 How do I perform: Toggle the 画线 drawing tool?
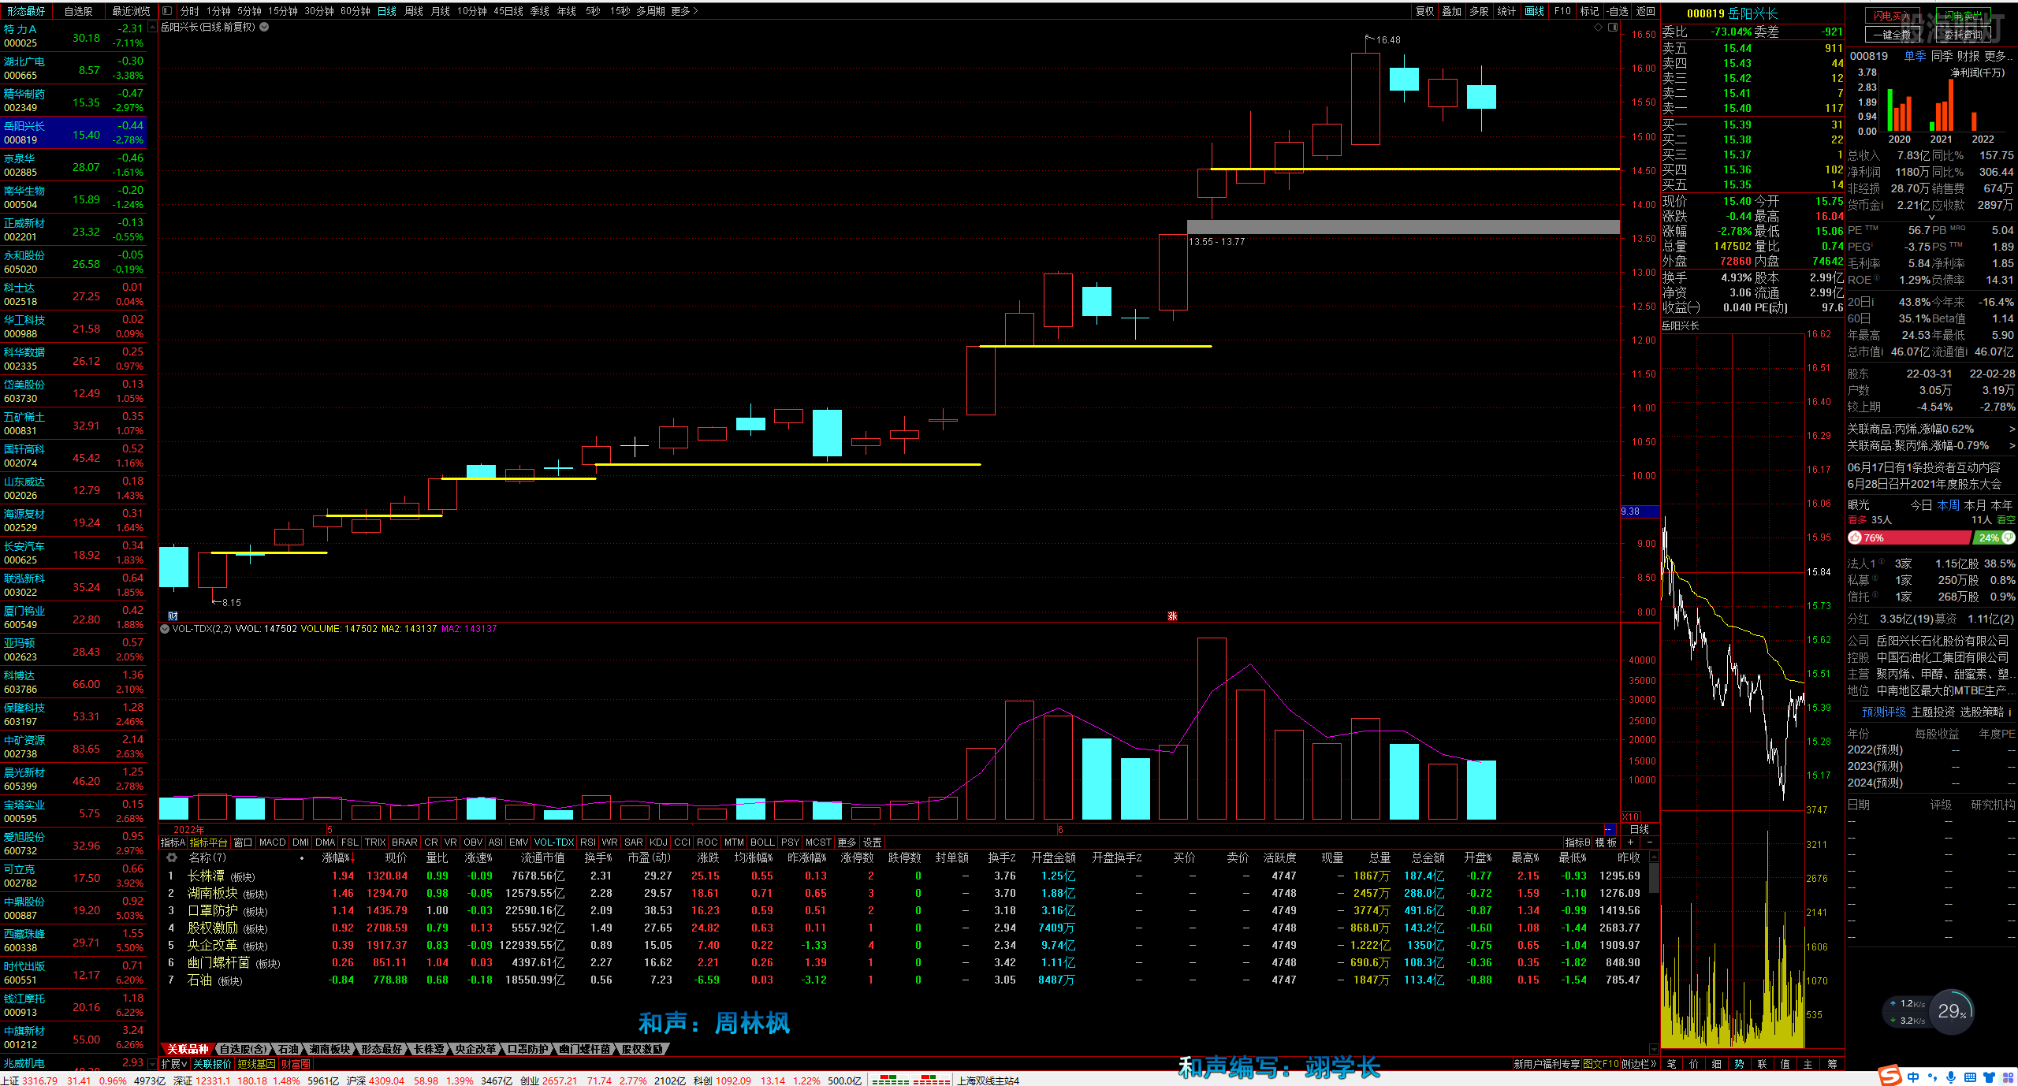click(1534, 11)
